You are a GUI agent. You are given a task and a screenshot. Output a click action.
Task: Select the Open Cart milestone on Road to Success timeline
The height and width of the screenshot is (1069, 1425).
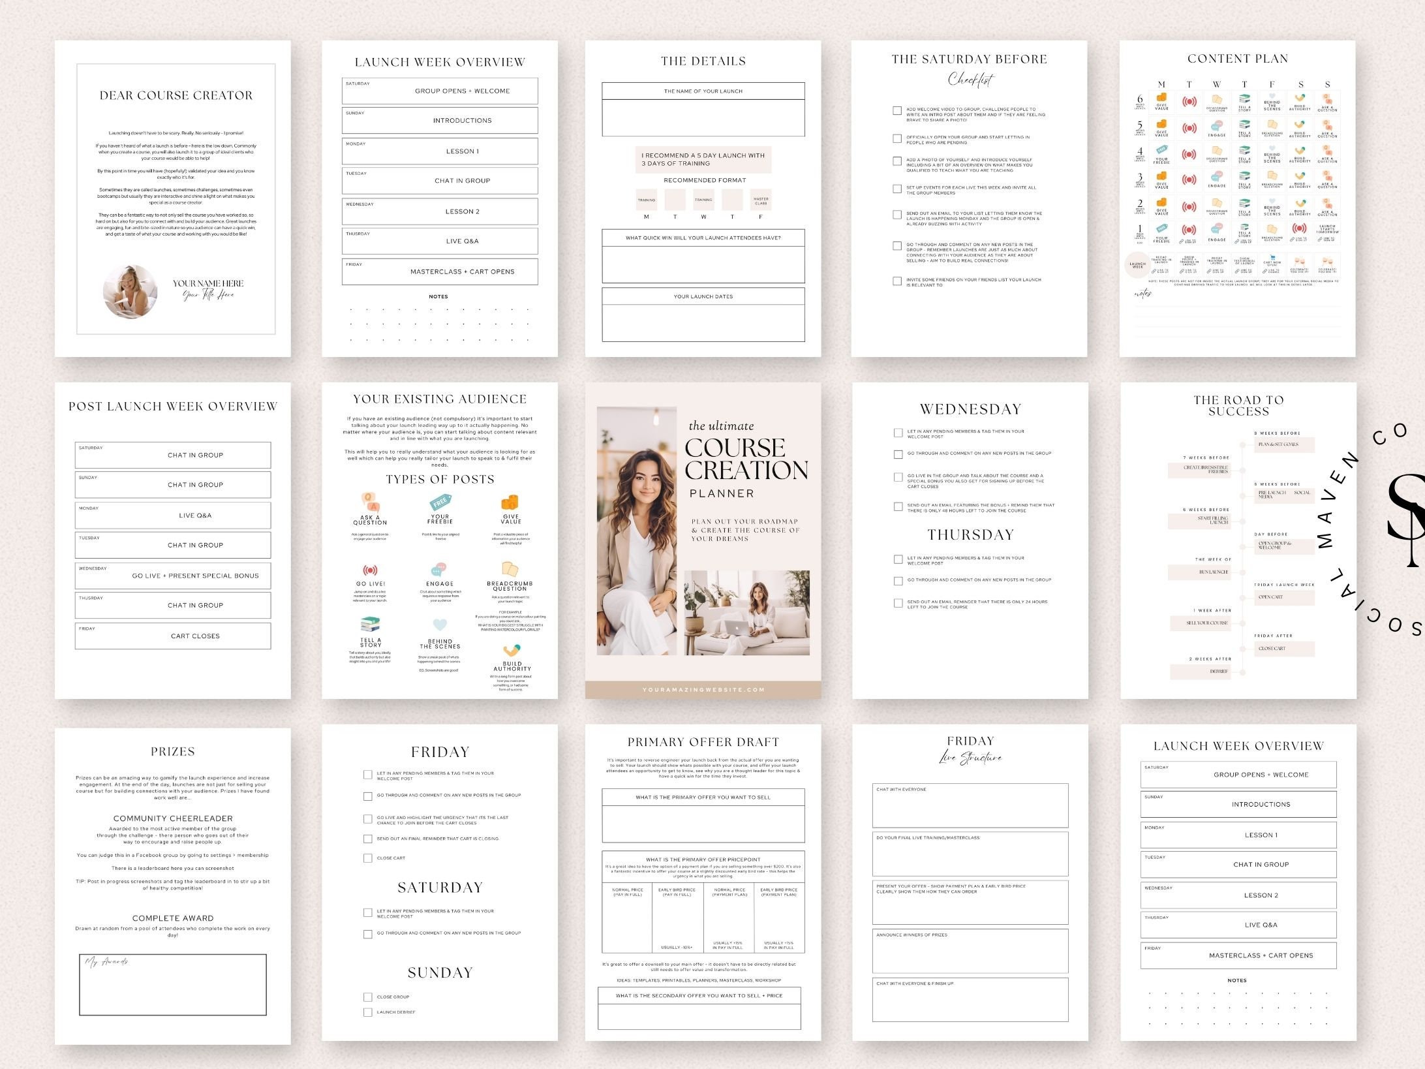(x=1284, y=596)
